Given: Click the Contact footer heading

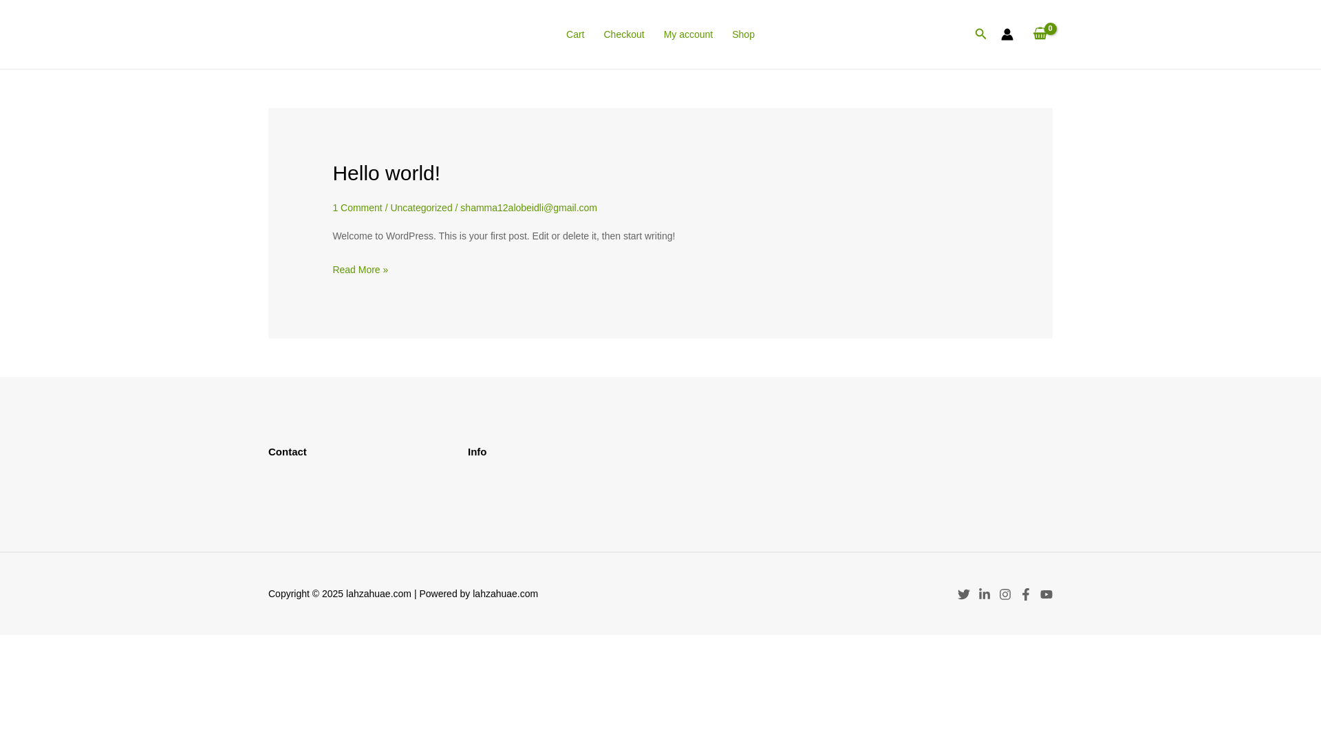Looking at the screenshot, I should coord(288,452).
